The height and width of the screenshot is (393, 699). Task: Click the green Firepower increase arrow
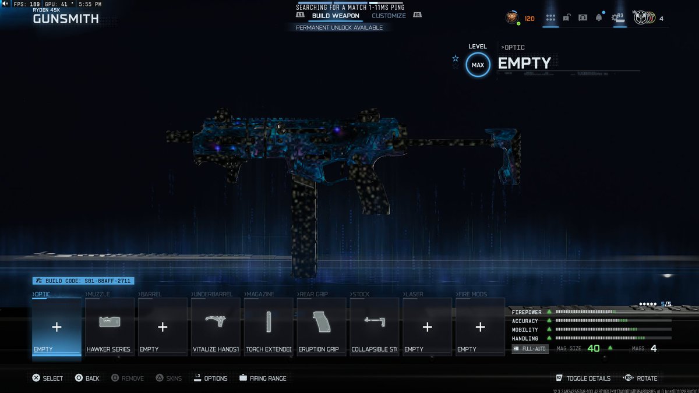(x=548, y=312)
